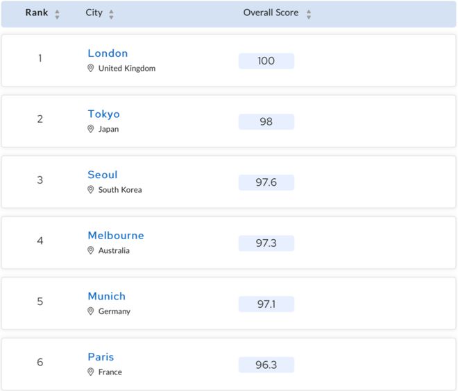458x391 pixels.
Task: Click the location pin beside United Kingdom
Action: pos(91,68)
